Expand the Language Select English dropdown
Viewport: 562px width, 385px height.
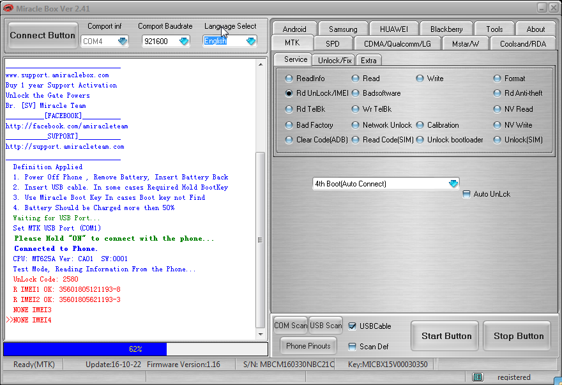coord(251,42)
